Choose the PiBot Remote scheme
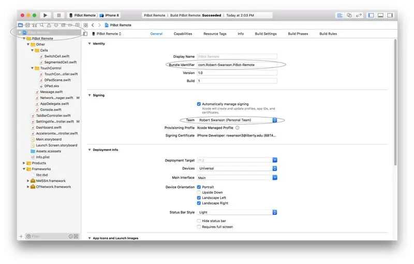Image resolution: width=414 pixels, height=264 pixels. click(x=83, y=15)
